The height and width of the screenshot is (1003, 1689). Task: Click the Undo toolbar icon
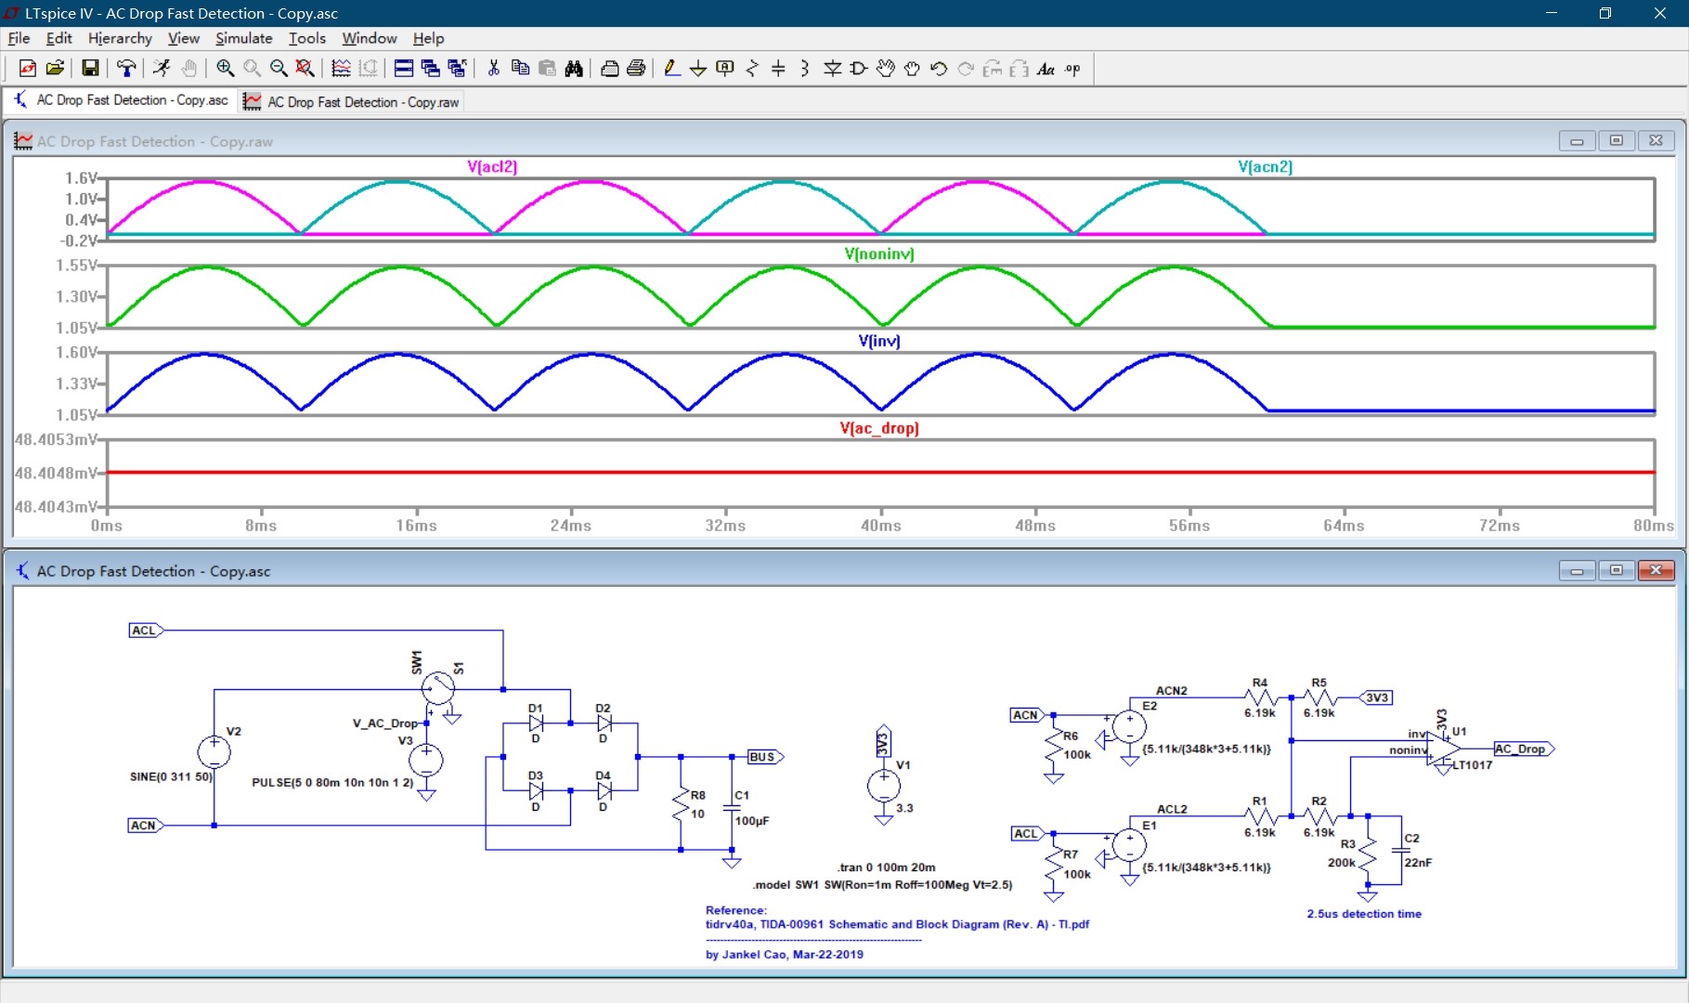(939, 69)
